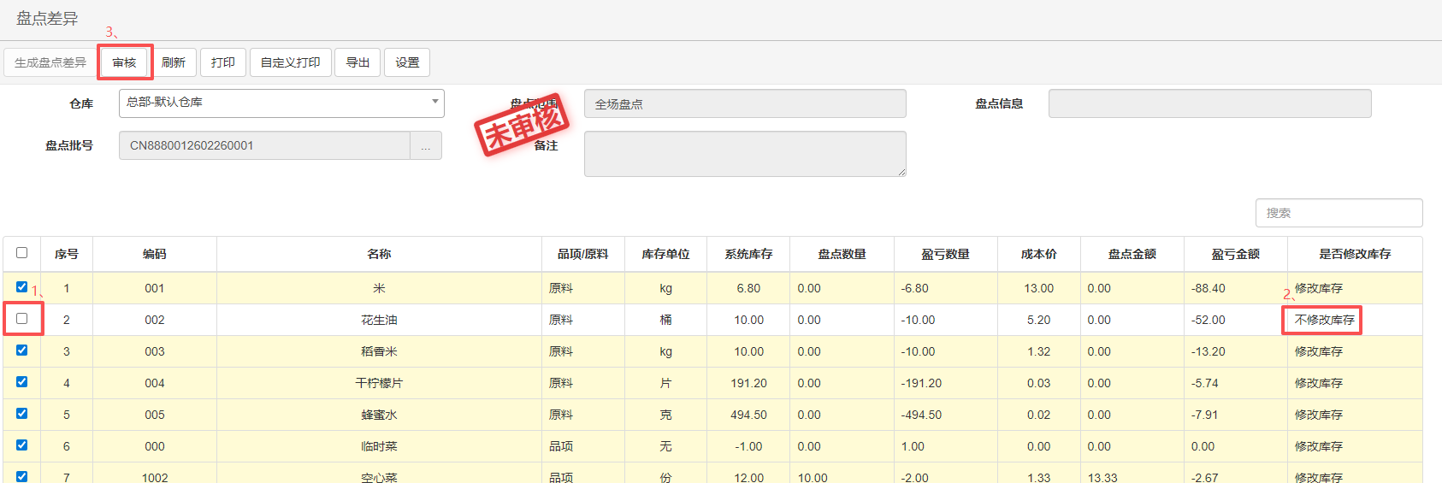
Task: Toggle the select-all header checkbox
Action: 22,253
